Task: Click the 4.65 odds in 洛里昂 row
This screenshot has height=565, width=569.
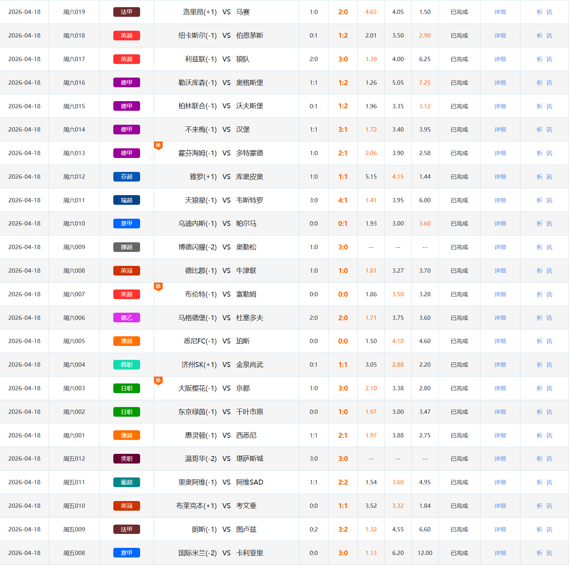Action: [371, 12]
